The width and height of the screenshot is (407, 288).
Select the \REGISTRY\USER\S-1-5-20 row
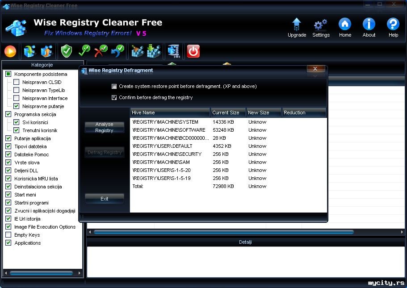click(x=228, y=170)
